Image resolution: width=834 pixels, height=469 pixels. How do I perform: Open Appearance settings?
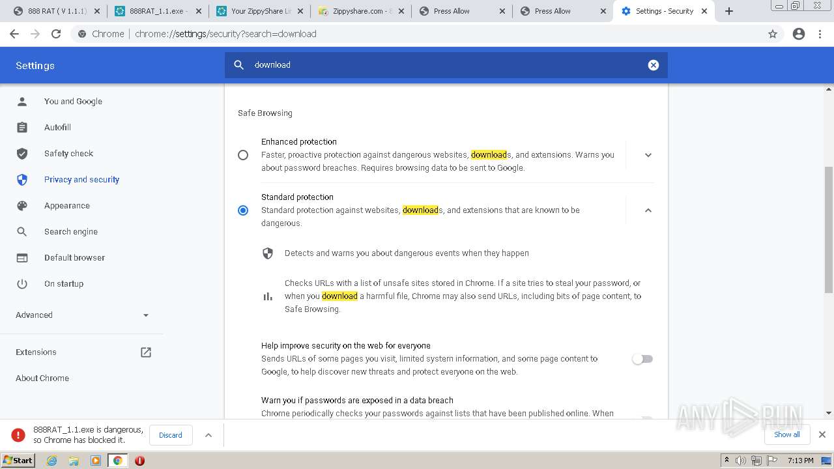[x=67, y=206]
